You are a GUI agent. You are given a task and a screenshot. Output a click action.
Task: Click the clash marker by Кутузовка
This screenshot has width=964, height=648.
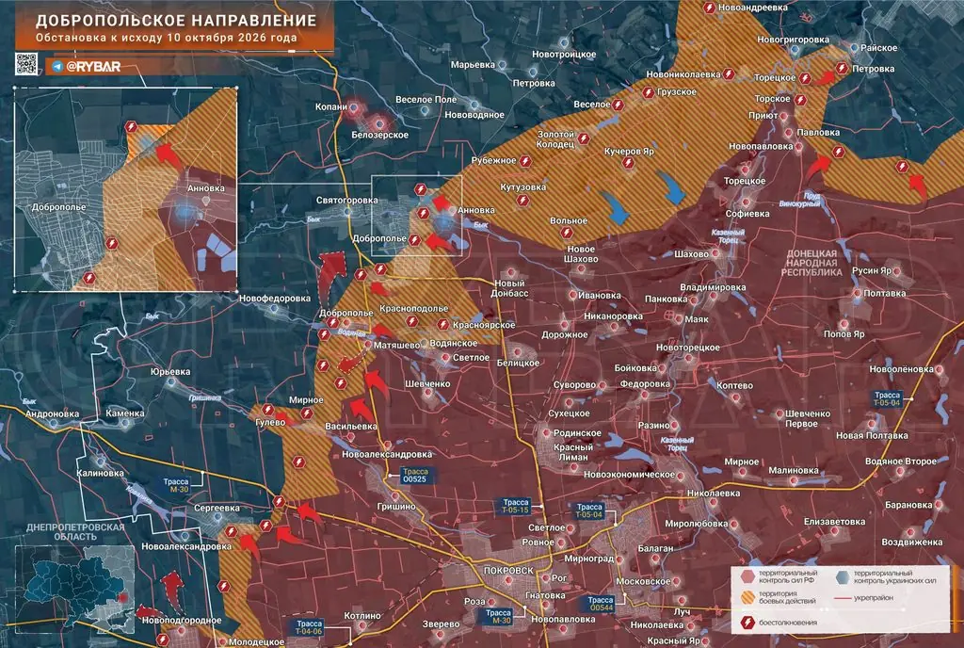click(x=522, y=201)
